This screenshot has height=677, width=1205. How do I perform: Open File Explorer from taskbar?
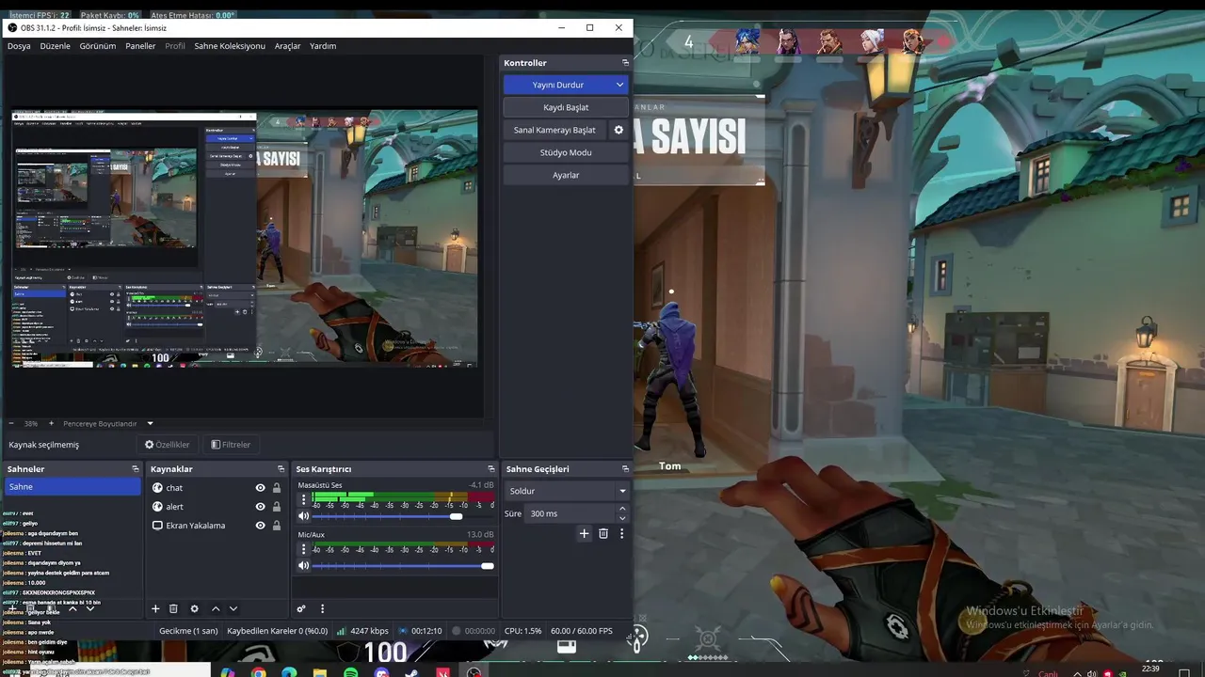[x=319, y=672]
